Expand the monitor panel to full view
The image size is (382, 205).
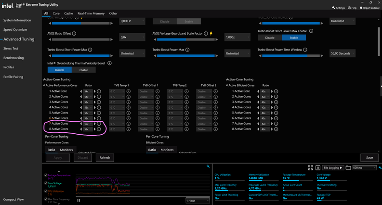click(310, 167)
